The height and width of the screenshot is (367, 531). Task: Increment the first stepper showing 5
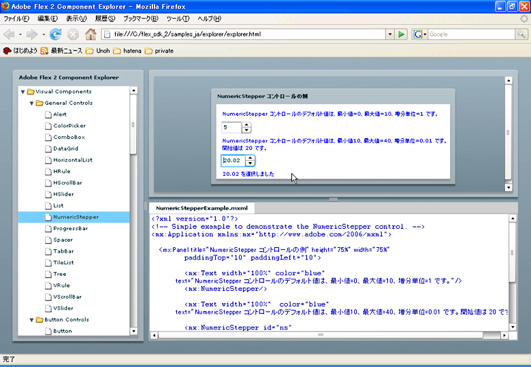[x=246, y=125]
